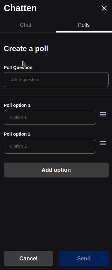Click the Chatten panel title
The image size is (112, 270).
pos(20,8)
